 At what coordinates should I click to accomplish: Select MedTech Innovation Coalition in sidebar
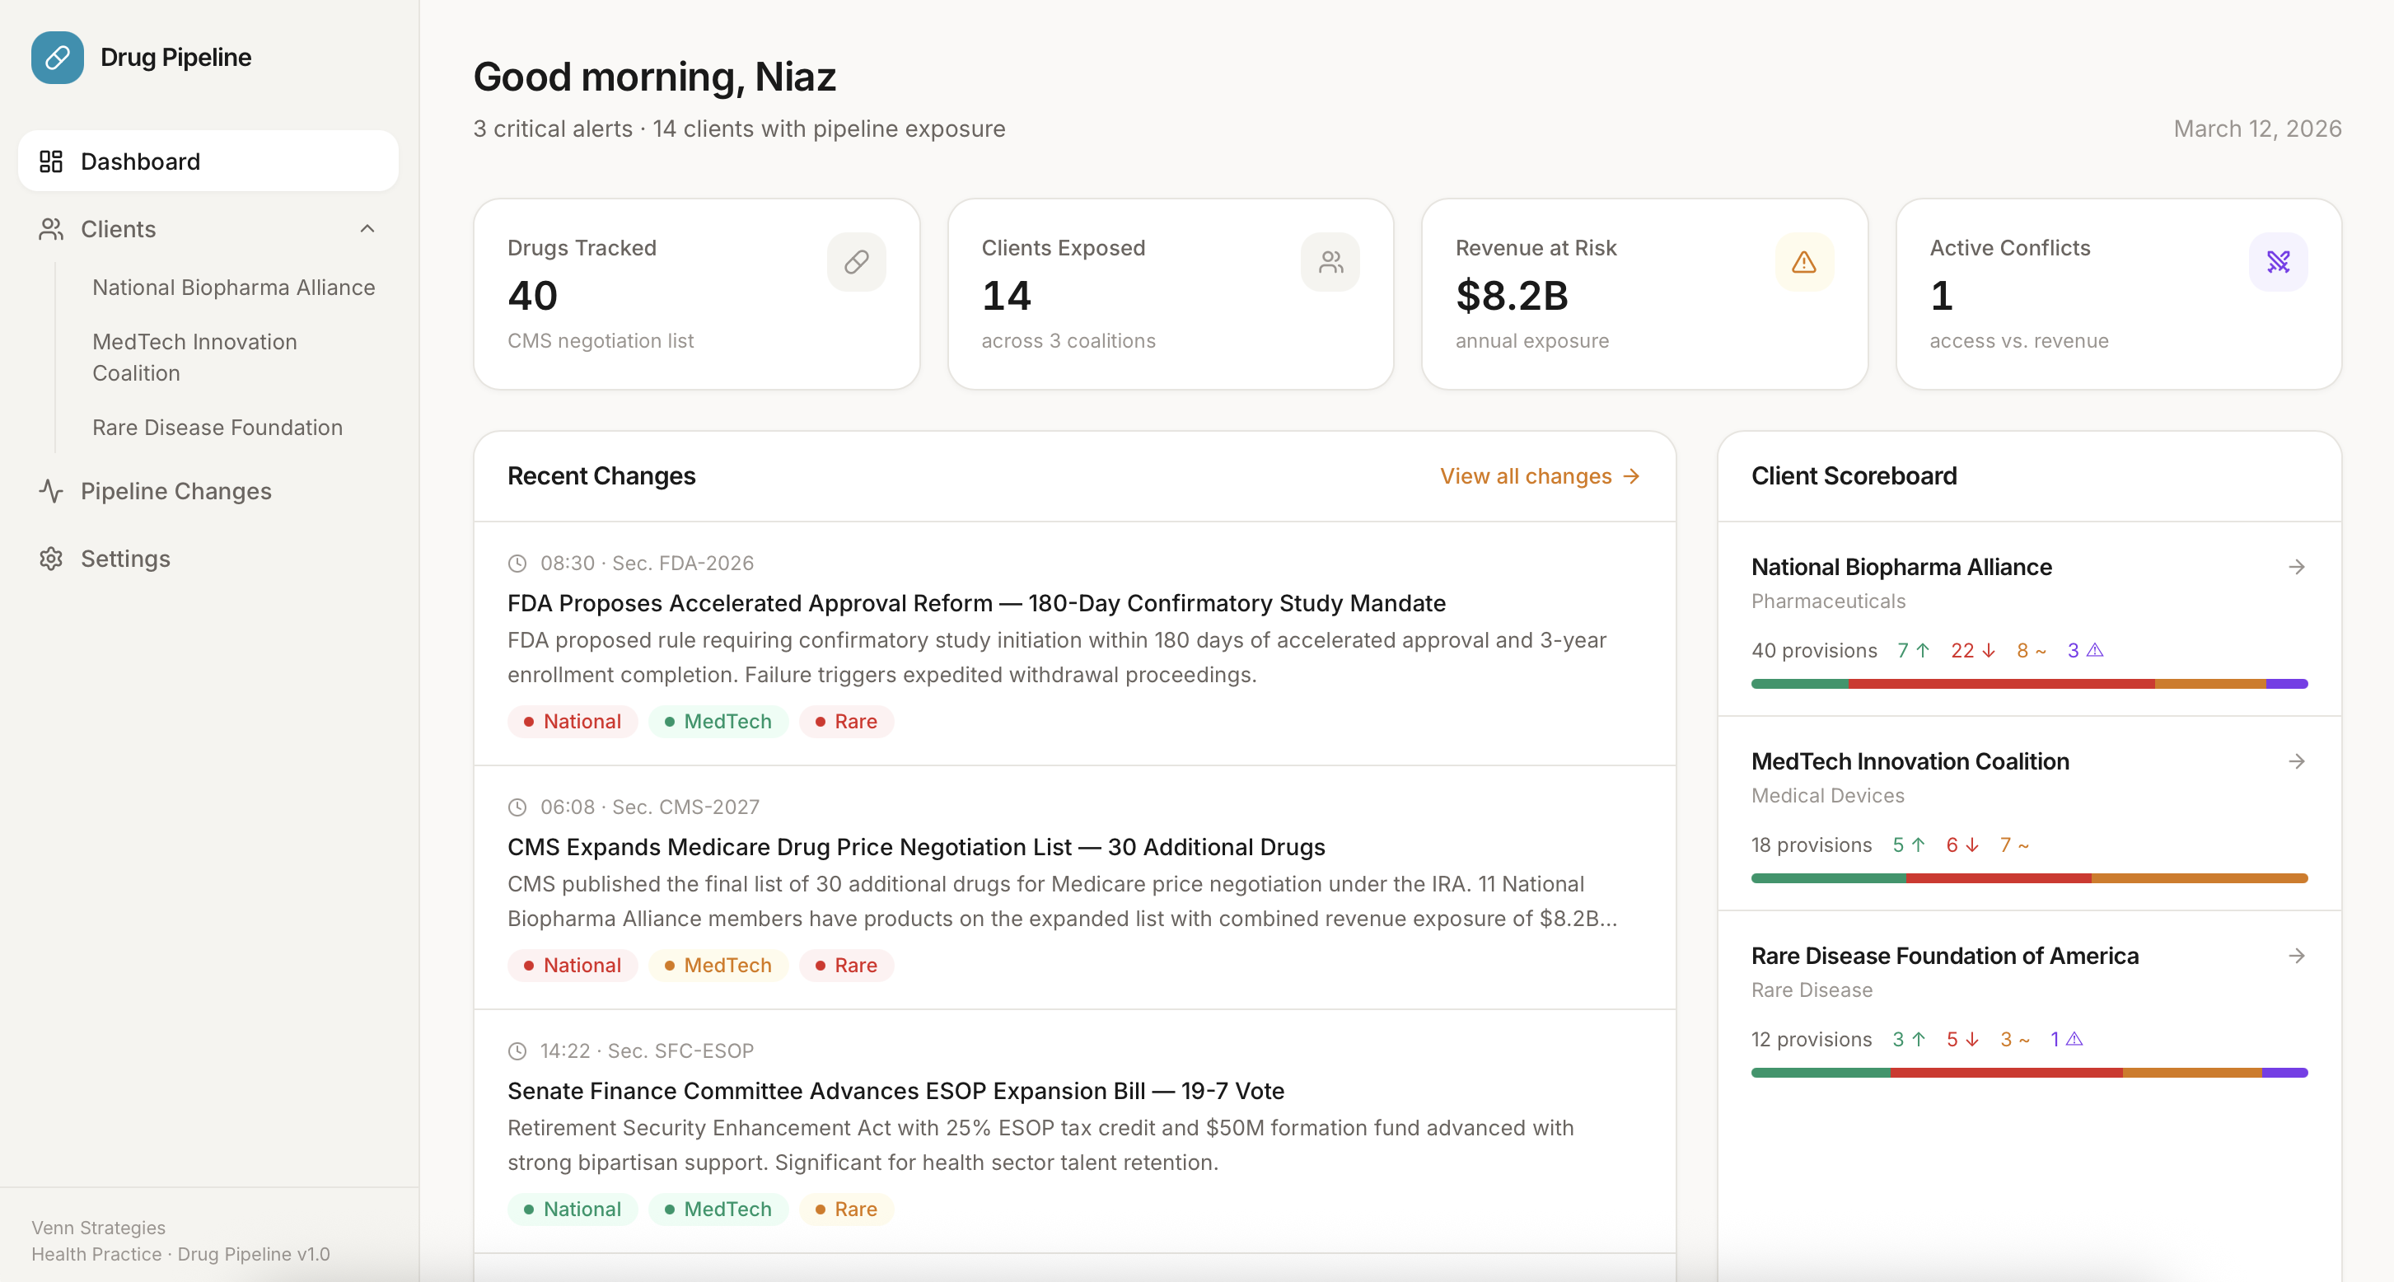tap(194, 357)
